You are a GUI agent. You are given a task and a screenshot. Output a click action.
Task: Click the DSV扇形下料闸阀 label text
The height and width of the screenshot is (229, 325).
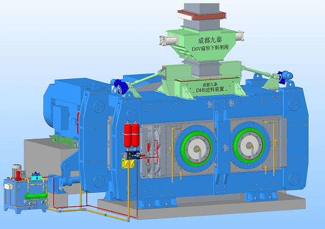[x=210, y=48]
